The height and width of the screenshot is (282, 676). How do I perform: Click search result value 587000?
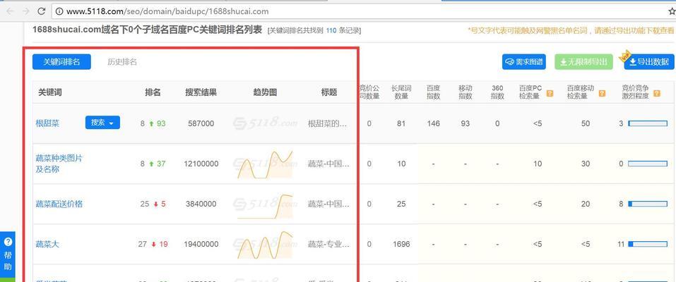(201, 123)
